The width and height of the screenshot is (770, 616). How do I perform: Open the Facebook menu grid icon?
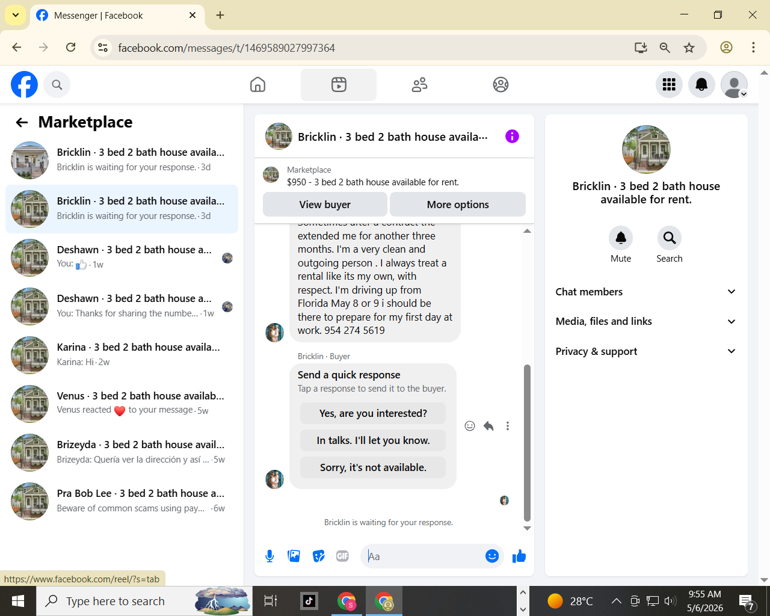[x=669, y=85]
